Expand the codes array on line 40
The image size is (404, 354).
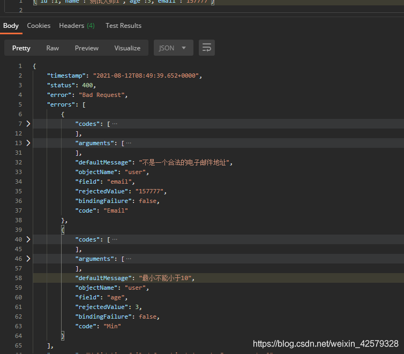click(28, 239)
